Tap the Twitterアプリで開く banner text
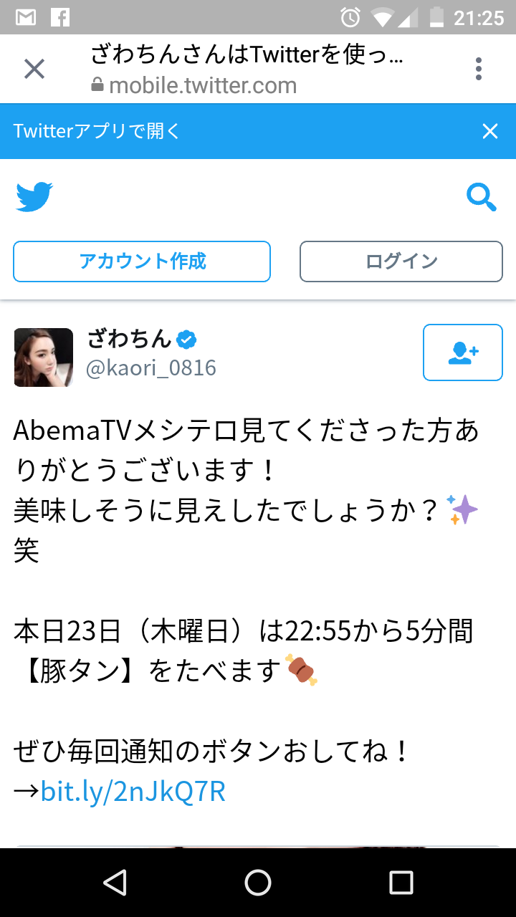The width and height of the screenshot is (516, 917). [x=97, y=131]
